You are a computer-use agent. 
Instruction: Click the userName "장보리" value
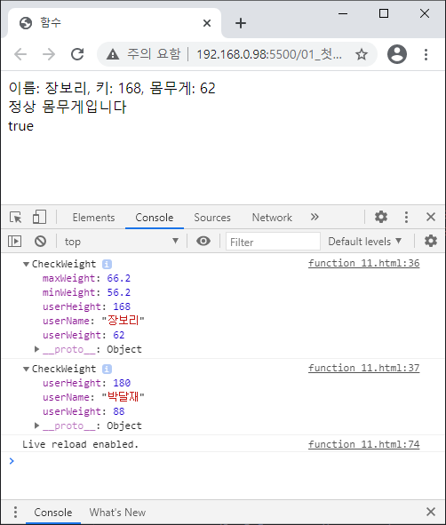[123, 321]
